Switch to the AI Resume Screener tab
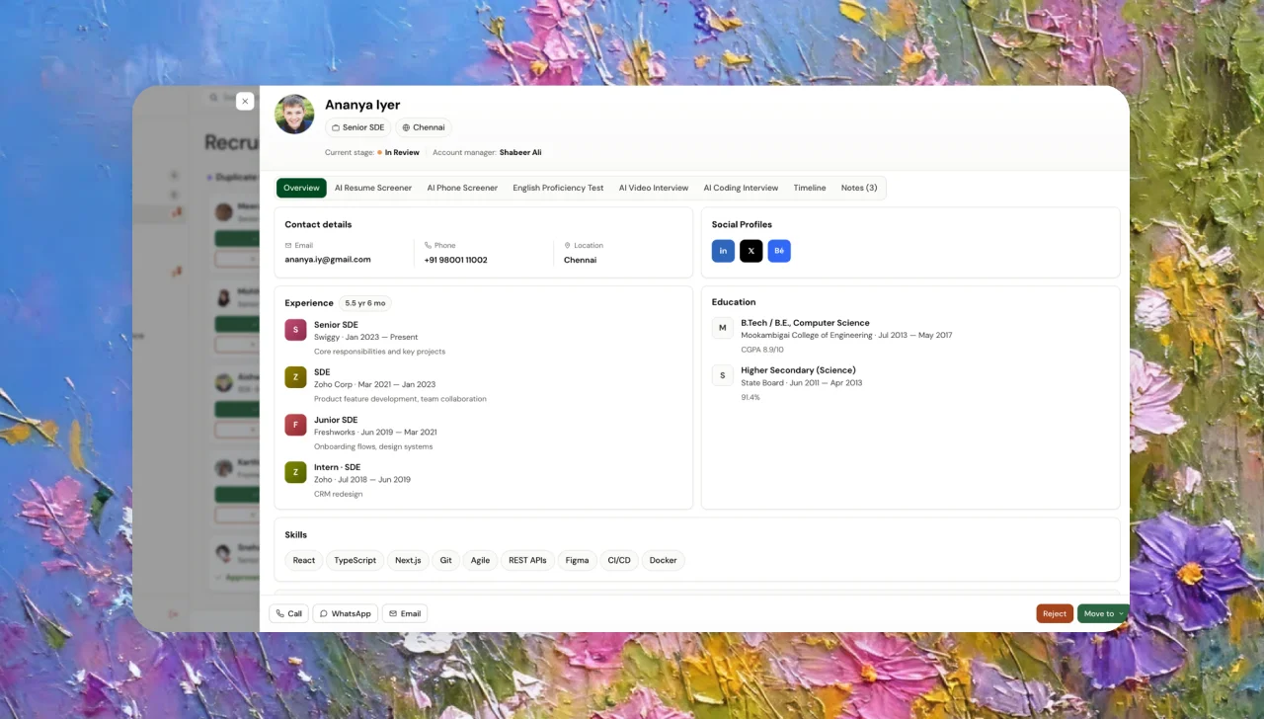The height and width of the screenshot is (719, 1264). [x=373, y=188]
